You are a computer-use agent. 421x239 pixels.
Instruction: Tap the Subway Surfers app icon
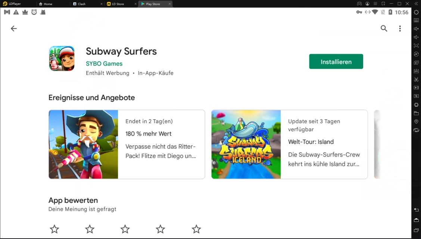pyautogui.click(x=62, y=58)
